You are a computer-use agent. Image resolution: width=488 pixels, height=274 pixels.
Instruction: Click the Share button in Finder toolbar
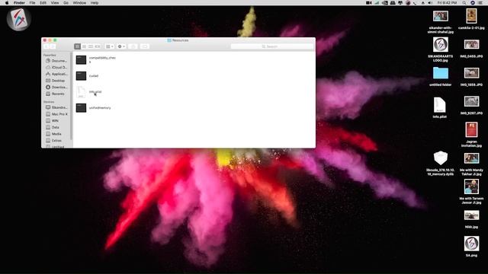pos(133,46)
